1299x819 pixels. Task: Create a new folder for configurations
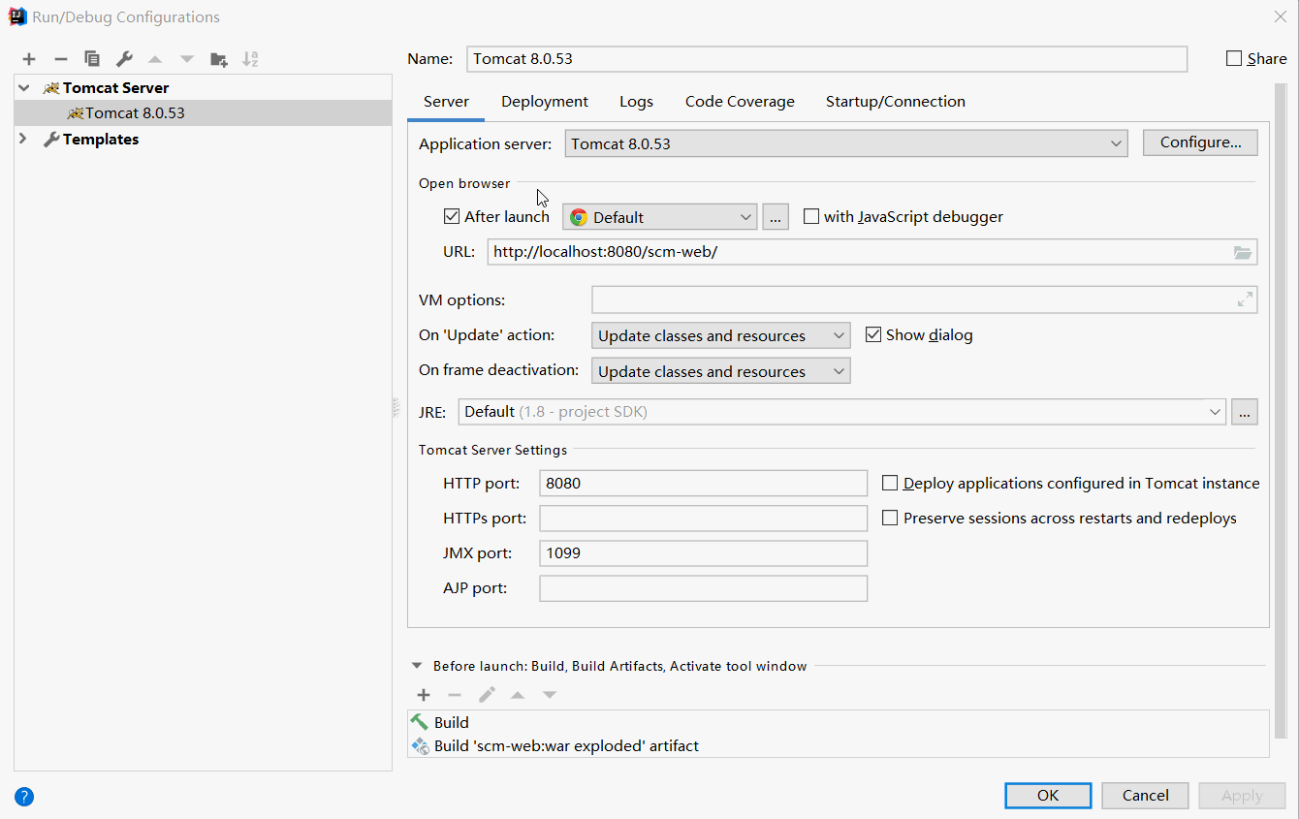tap(218, 58)
